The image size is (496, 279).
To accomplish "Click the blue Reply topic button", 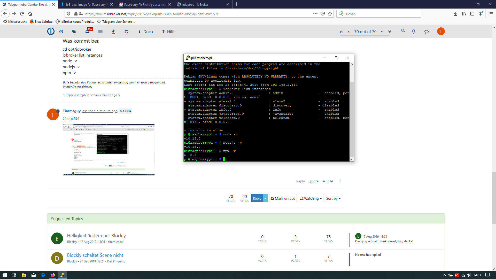I will point(257,198).
